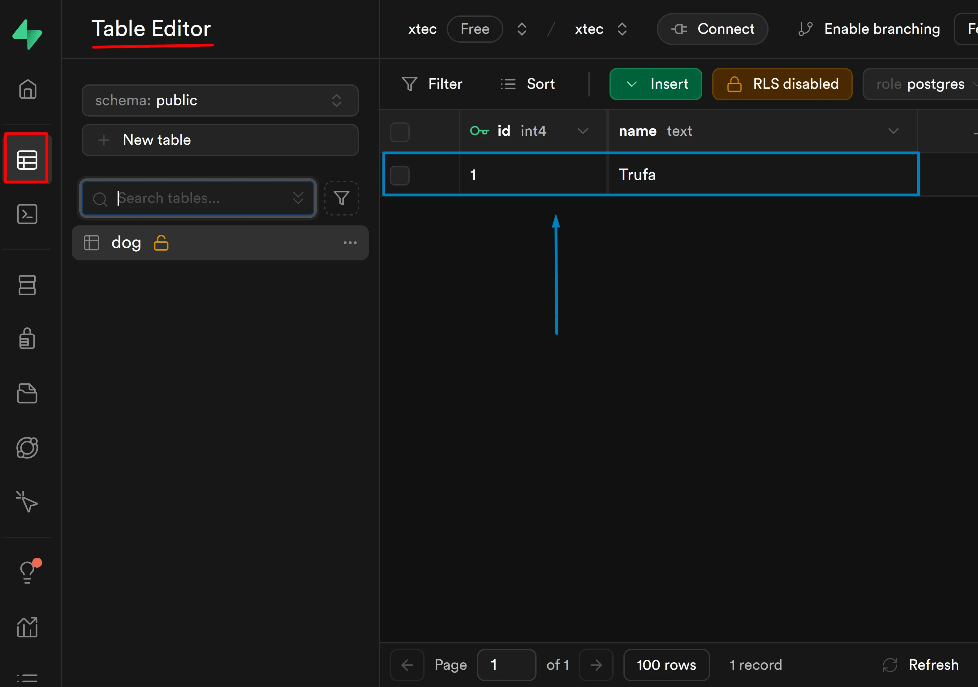Open the Authentication lock icon
The width and height of the screenshot is (978, 687).
tap(27, 339)
